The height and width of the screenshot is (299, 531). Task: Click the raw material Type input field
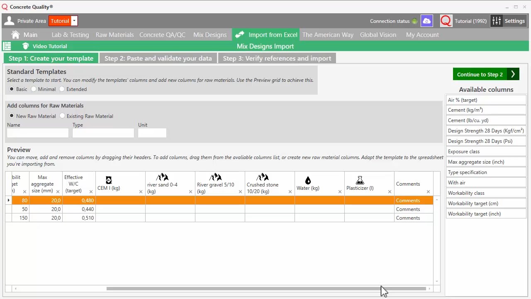[103, 133]
